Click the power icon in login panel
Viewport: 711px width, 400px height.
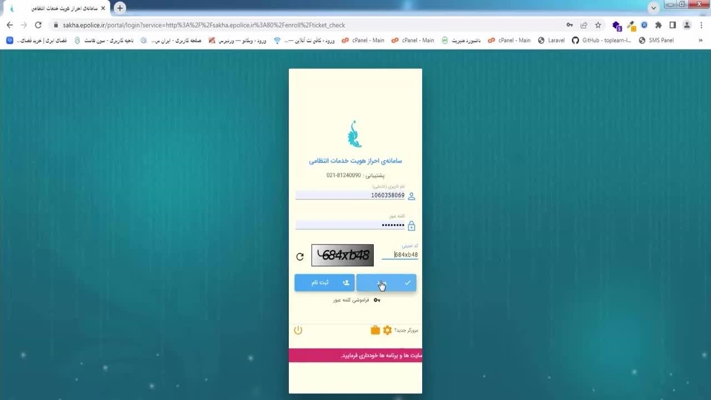tap(298, 330)
